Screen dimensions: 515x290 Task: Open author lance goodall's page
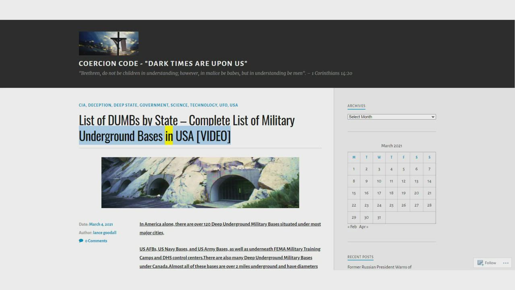[105, 233]
